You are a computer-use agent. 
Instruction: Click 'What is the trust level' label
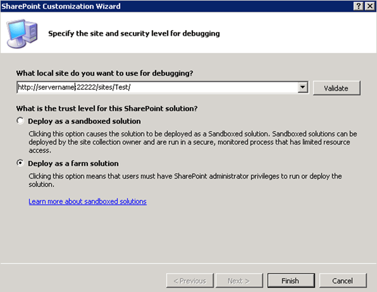[x=107, y=109]
